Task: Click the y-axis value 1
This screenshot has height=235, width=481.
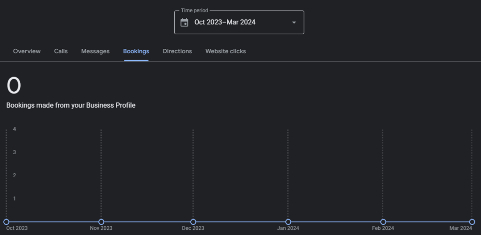Action: (x=15, y=198)
